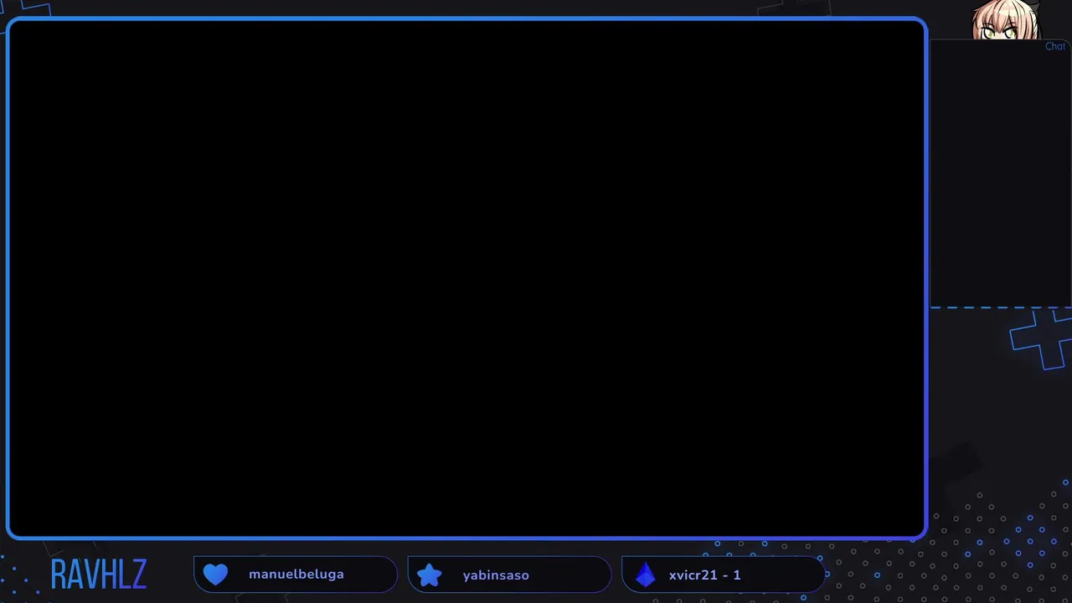
Task: Click the blue gem icon beside xvicr21
Action: click(645, 575)
